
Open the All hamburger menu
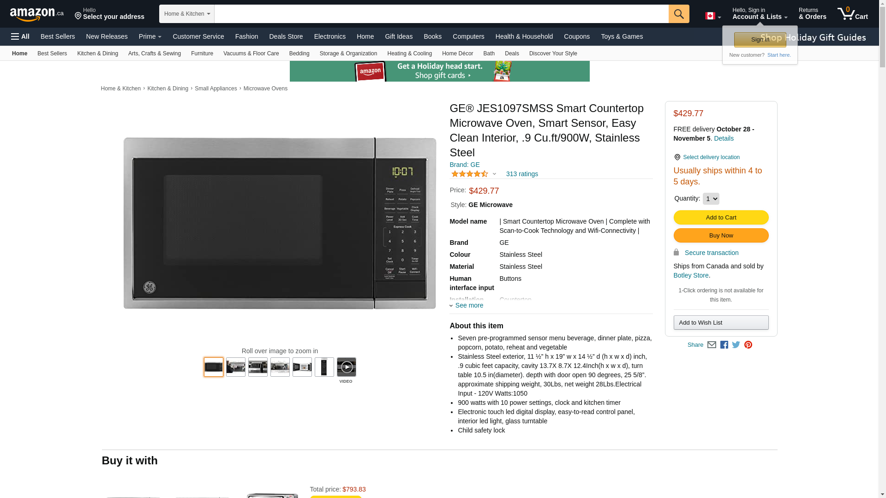coord(20,36)
